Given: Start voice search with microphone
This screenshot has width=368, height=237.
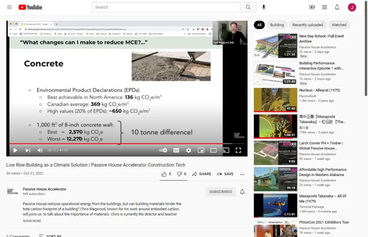Looking at the screenshot, I should (264, 7).
